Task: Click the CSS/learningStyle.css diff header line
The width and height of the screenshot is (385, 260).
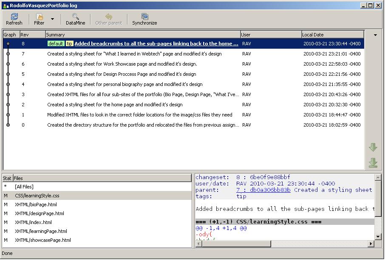Action: pyautogui.click(x=285, y=221)
